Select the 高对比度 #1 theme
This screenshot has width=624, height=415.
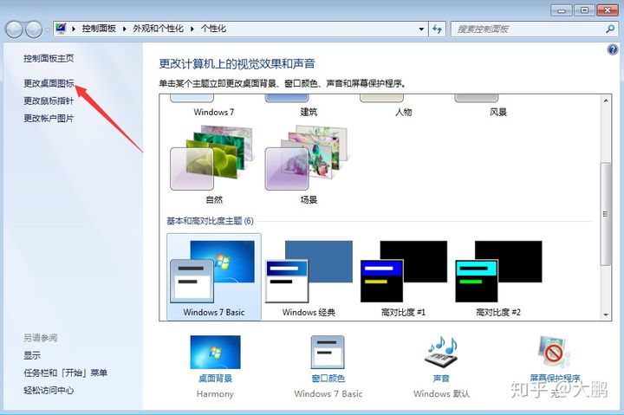pyautogui.click(x=403, y=277)
